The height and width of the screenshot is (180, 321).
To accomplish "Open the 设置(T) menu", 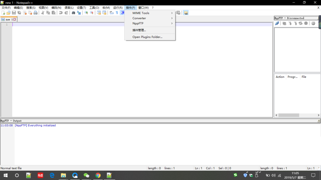I will [x=81, y=8].
